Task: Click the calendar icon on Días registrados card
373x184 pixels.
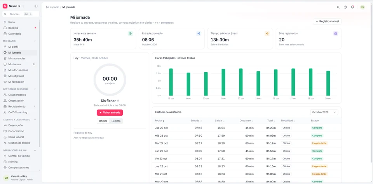Action: coord(335,33)
